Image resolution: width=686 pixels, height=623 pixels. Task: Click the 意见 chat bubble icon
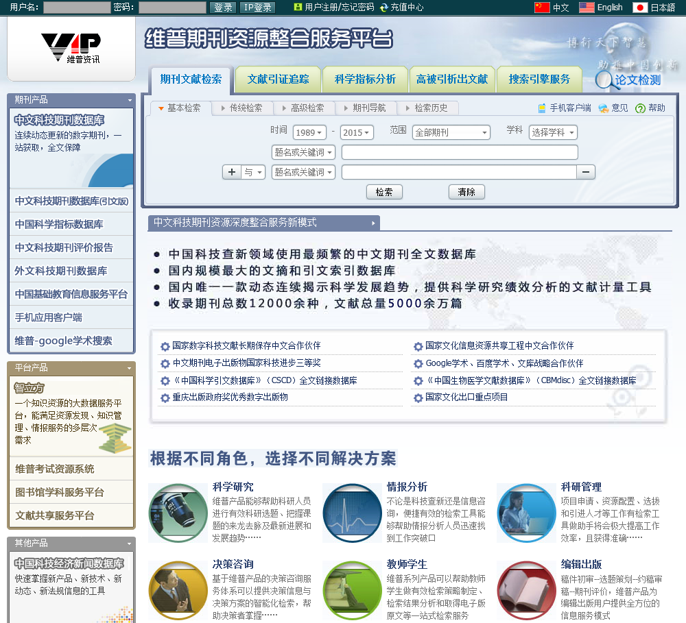click(603, 108)
